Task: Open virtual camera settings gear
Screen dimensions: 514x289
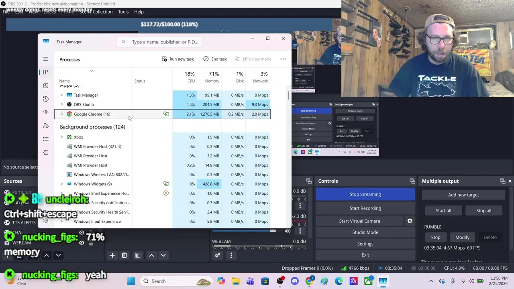Action: point(410,221)
